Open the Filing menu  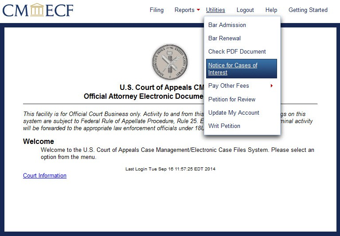(x=156, y=10)
